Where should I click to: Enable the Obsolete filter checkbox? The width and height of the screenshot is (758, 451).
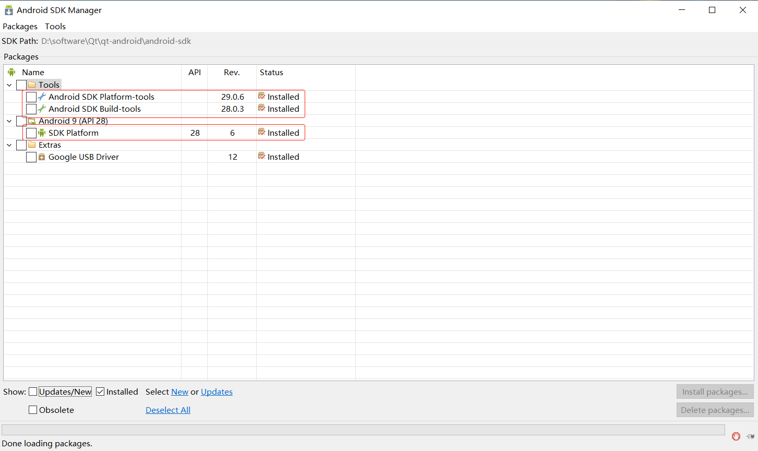tap(33, 410)
